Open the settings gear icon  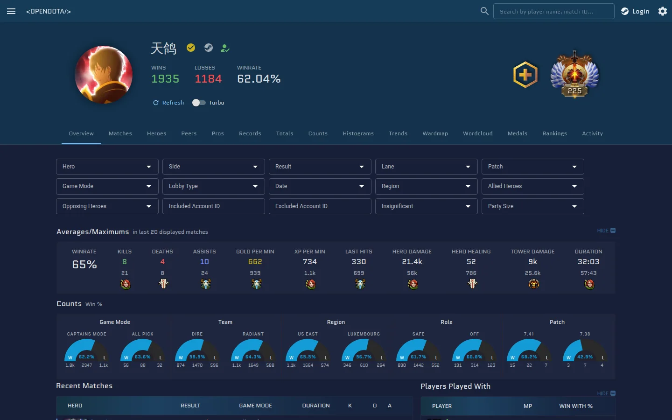click(x=663, y=11)
